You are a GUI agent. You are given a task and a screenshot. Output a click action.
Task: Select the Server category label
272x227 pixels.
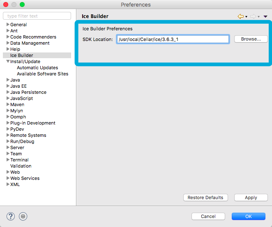(x=17, y=148)
